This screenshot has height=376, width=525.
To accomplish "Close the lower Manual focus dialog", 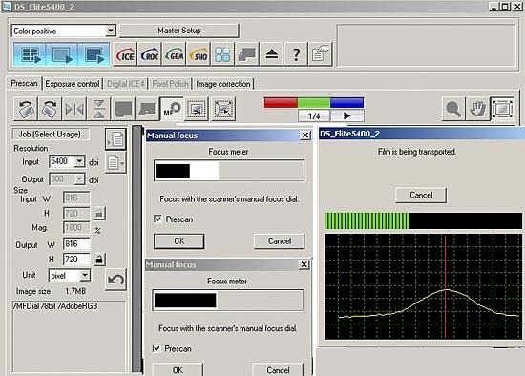I will (304, 264).
